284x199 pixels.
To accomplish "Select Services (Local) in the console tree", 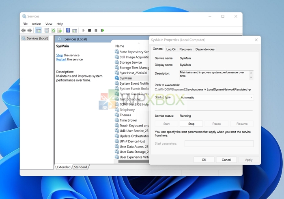I will point(35,38).
